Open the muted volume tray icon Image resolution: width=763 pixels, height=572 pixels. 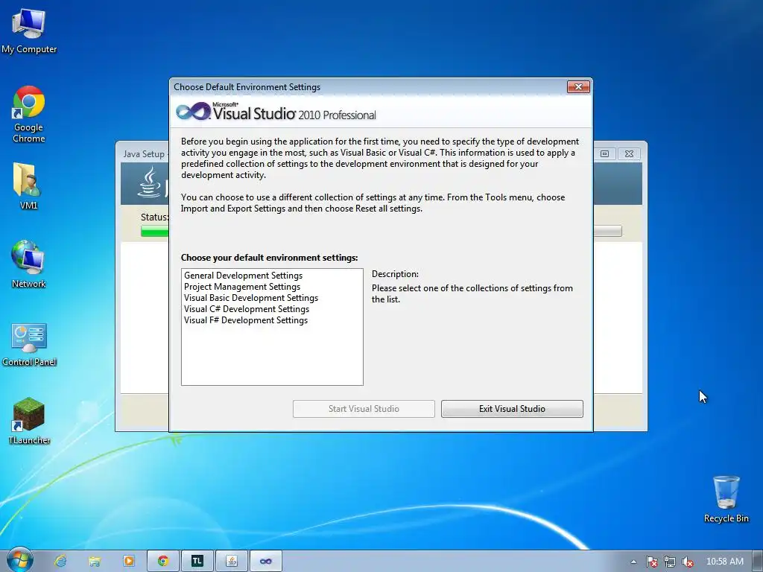[688, 562]
